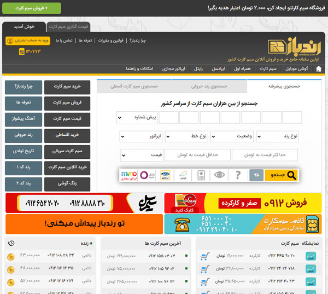Viewport: 328px width, 294px height.
Task: Open the نوع خط line type dropdown
Action: point(186,136)
